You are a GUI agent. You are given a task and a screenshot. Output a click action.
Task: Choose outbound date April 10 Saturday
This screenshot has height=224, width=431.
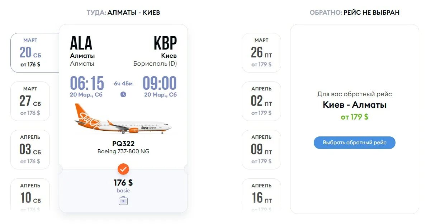(30, 194)
